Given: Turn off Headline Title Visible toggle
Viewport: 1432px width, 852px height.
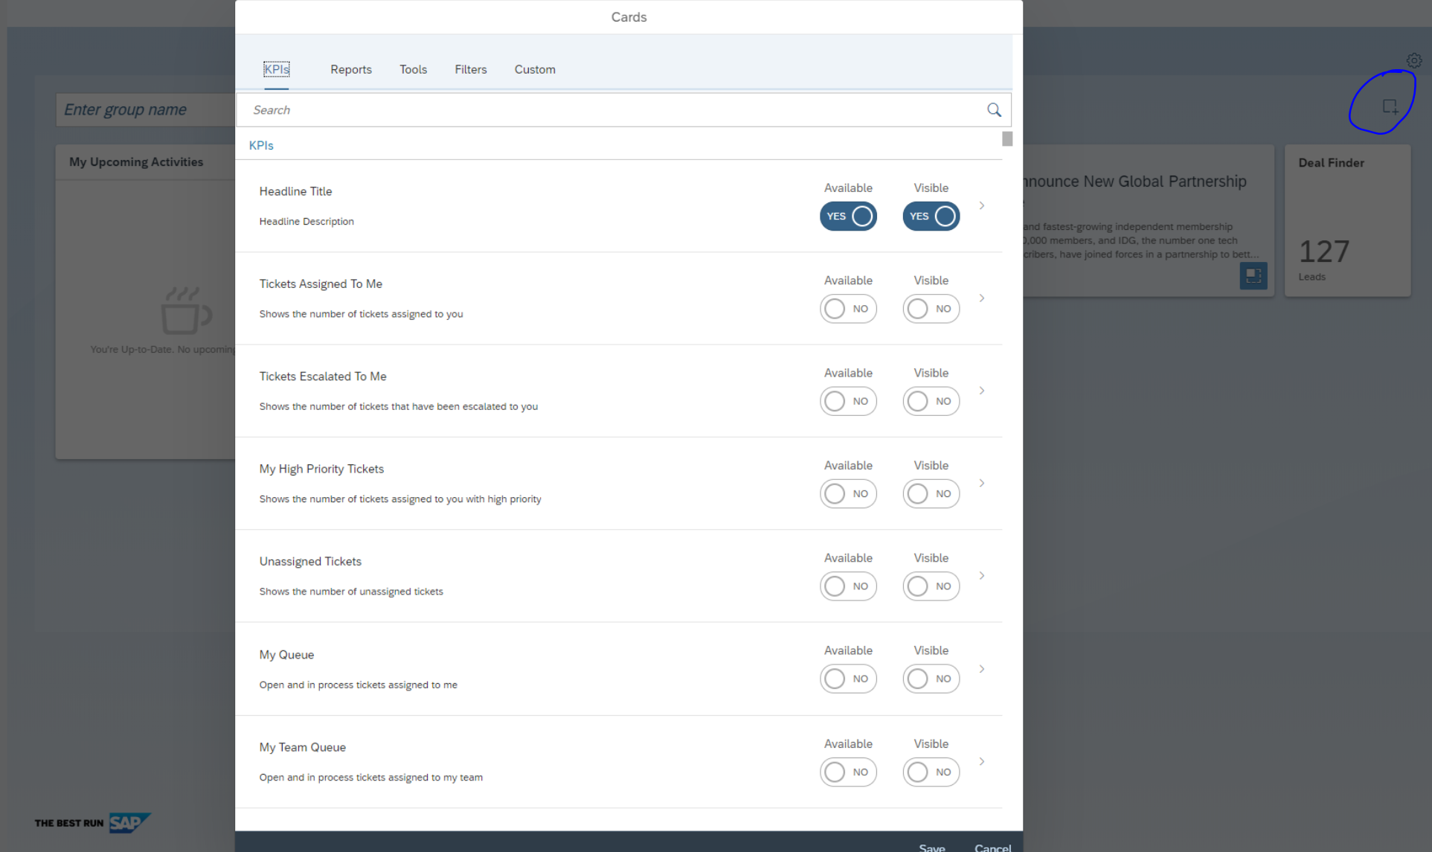Looking at the screenshot, I should [x=931, y=217].
